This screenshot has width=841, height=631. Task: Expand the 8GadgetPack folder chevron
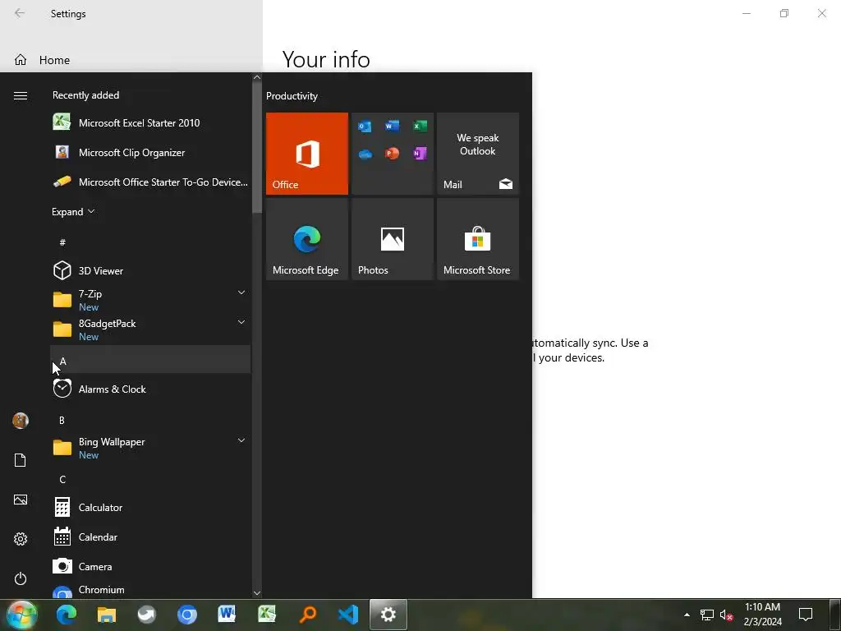tap(241, 322)
